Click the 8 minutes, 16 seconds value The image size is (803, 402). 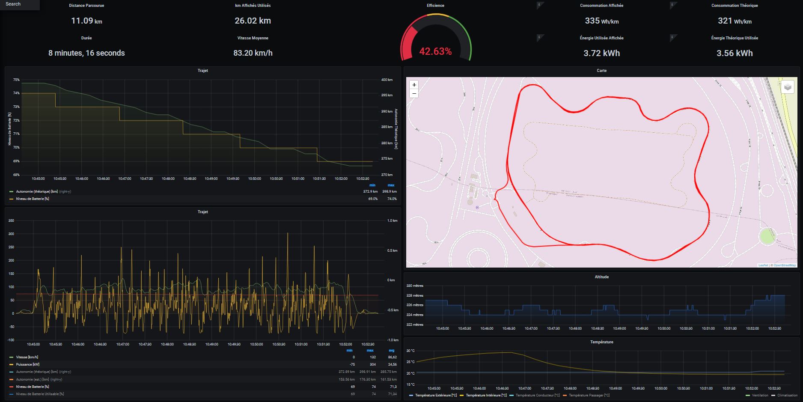86,53
